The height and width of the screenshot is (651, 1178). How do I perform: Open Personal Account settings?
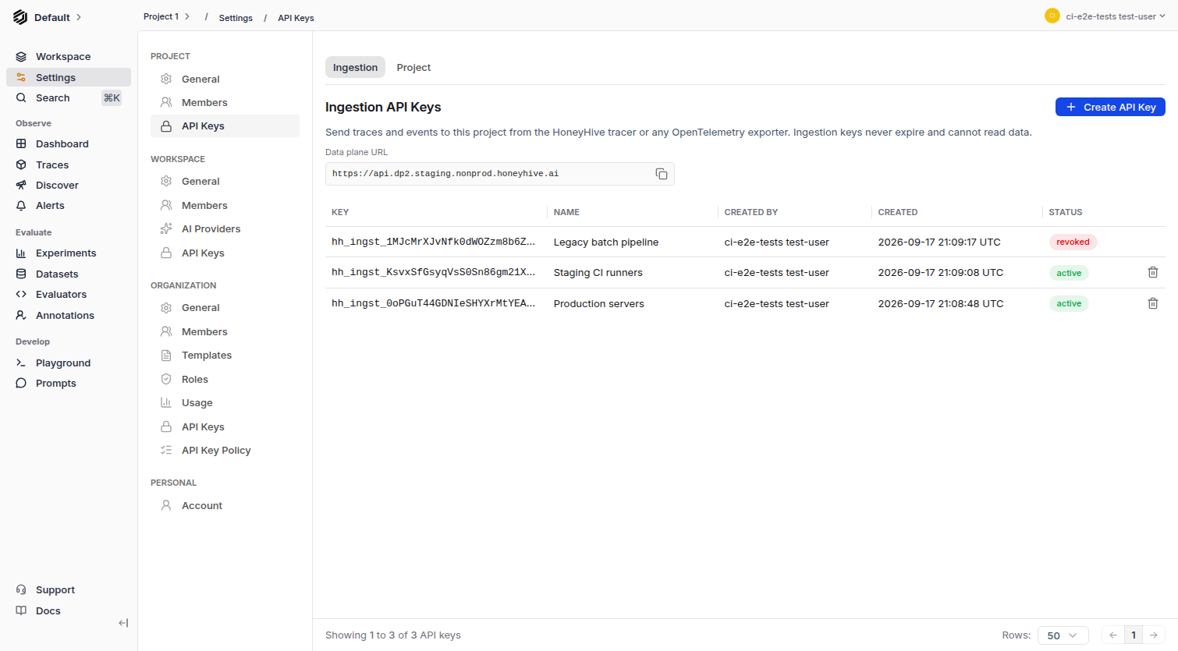tap(225, 506)
